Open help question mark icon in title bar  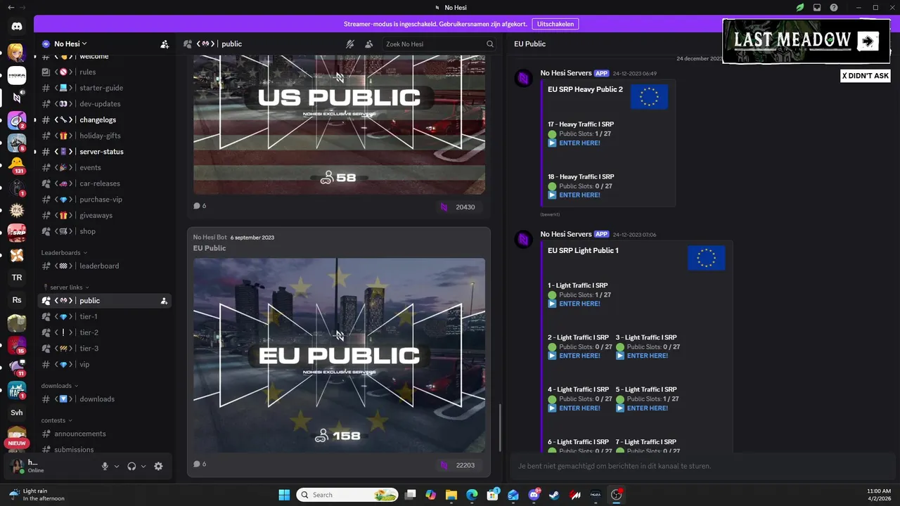pos(834,8)
